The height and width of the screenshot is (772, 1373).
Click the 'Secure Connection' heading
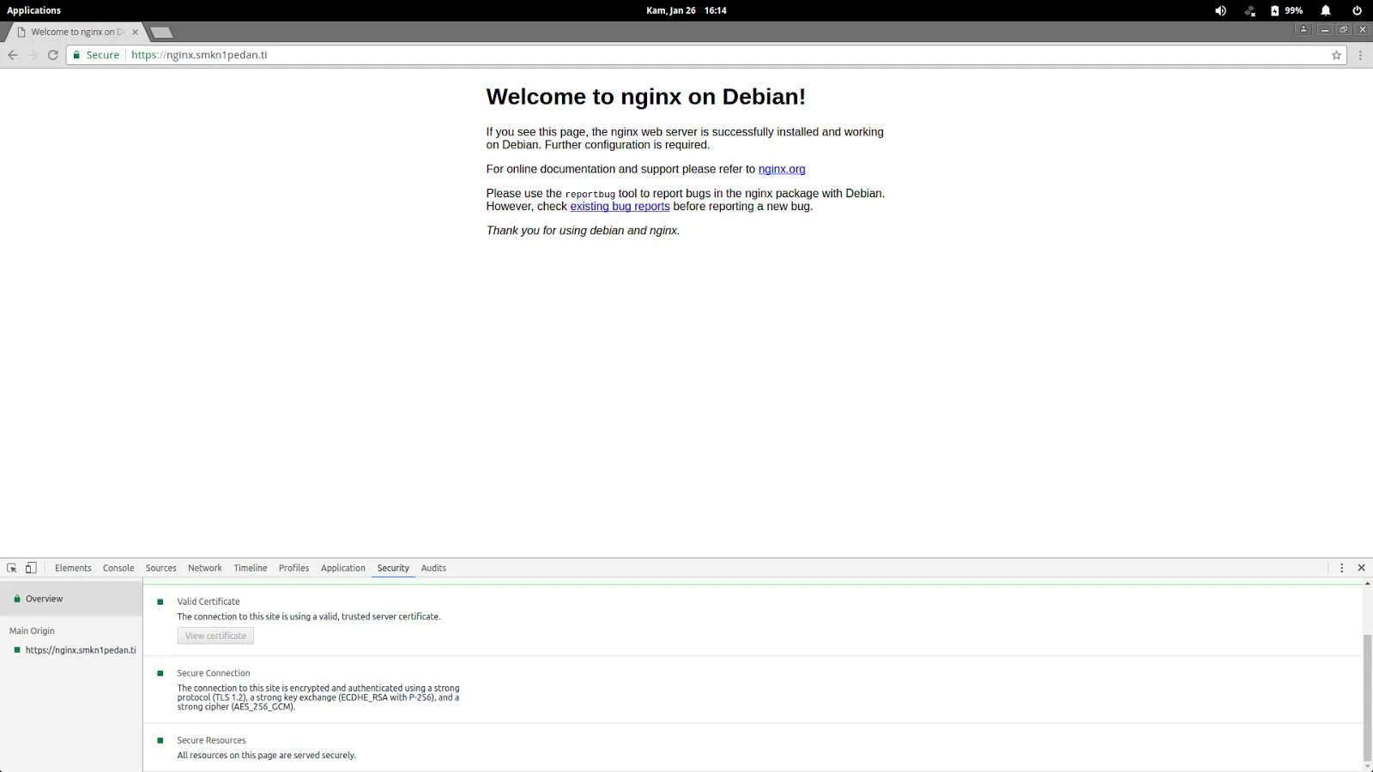(x=214, y=673)
